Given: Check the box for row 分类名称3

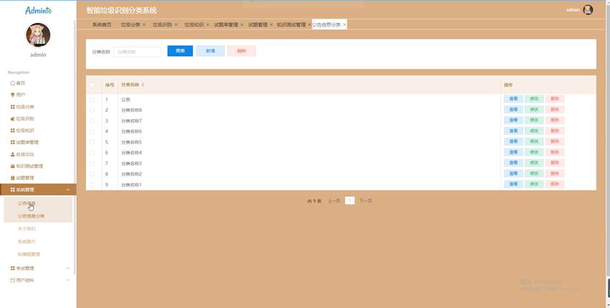Looking at the screenshot, I should 92,163.
